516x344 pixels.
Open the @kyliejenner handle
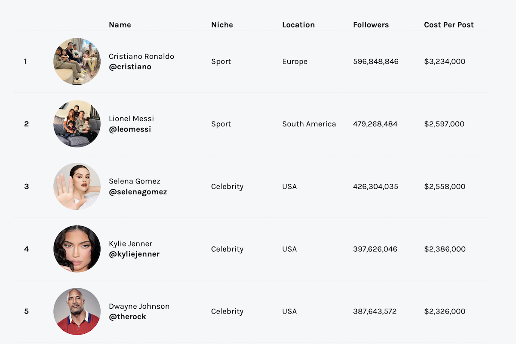tap(134, 254)
